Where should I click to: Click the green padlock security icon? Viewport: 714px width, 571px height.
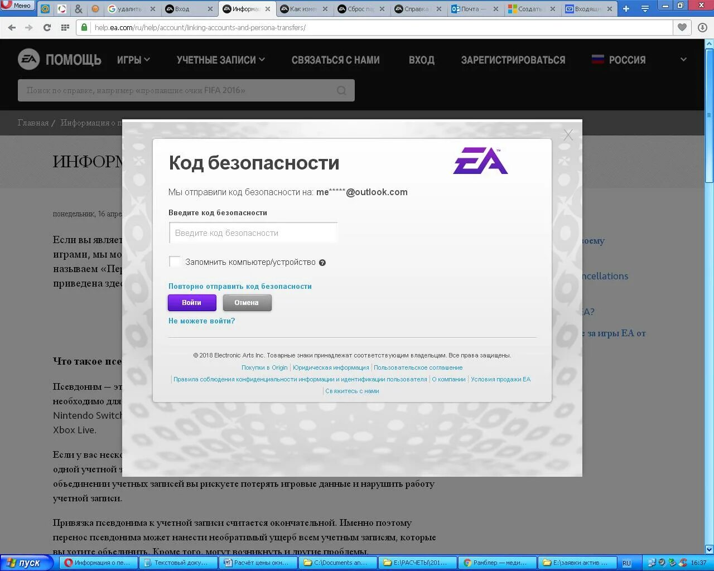point(84,27)
